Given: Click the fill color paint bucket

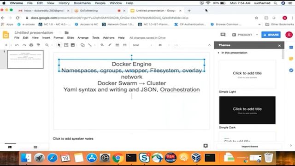Looking at the screenshot, I should point(102,45).
